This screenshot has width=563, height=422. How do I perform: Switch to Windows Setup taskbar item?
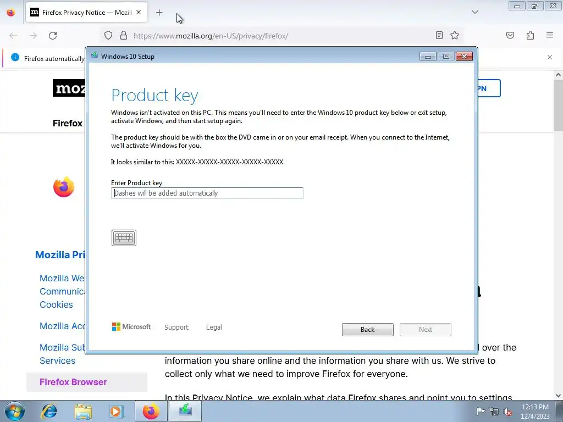point(185,411)
